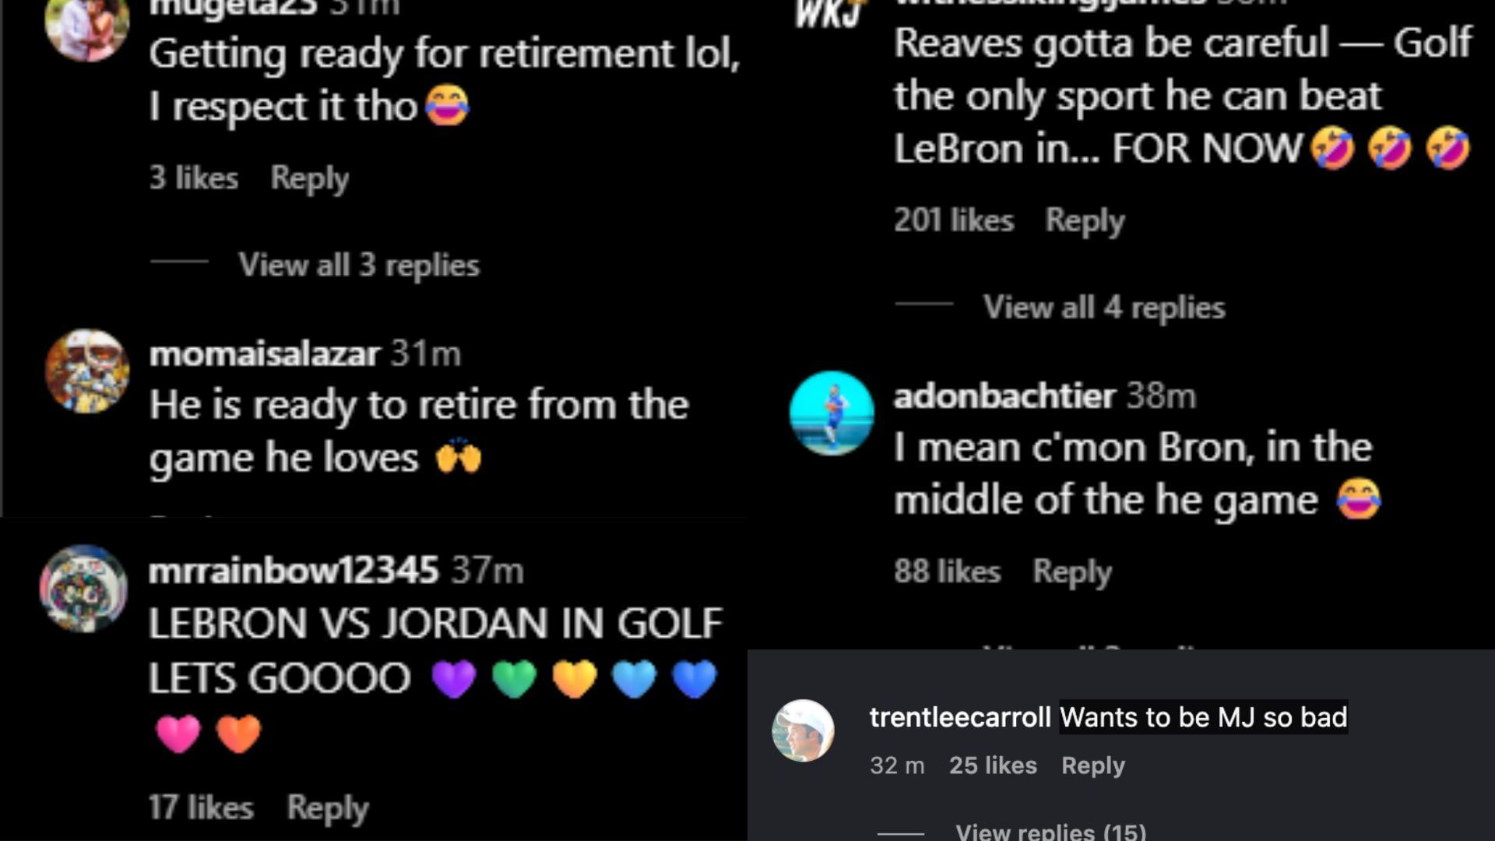Reply to the Reaves golf comment
1495x841 pixels.
(1085, 220)
